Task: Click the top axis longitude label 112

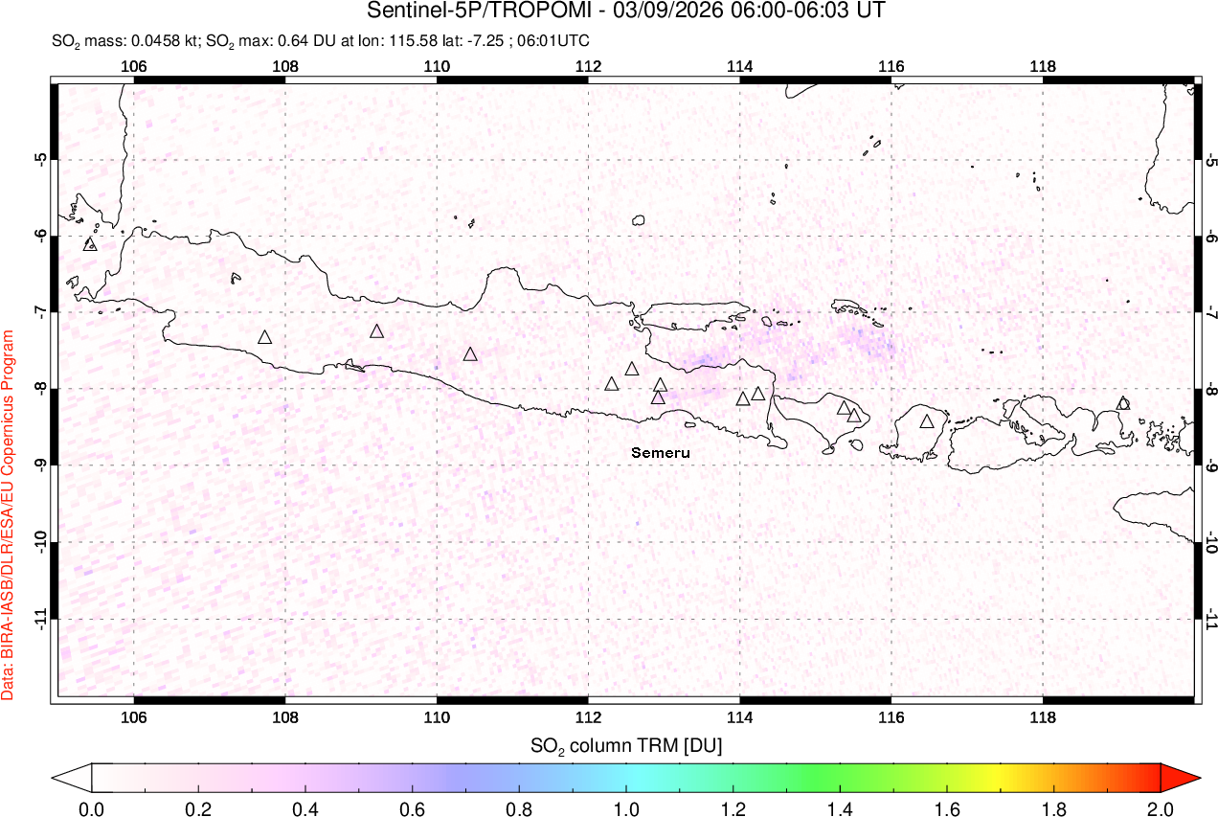Action: tap(588, 66)
